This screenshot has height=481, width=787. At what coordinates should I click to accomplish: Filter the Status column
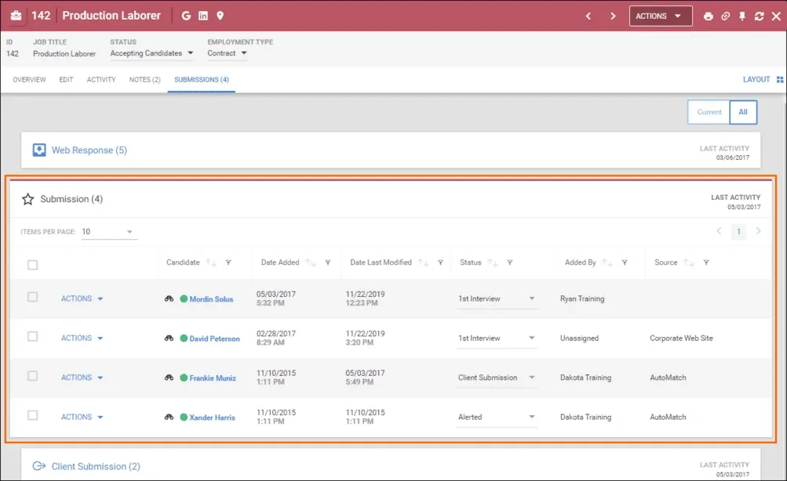pos(509,262)
